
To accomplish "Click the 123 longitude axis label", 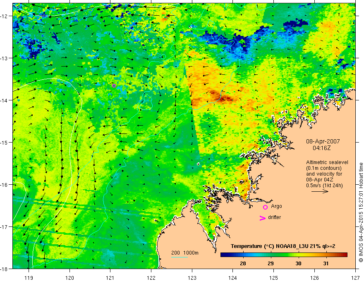I will pyautogui.click(x=192, y=277).
